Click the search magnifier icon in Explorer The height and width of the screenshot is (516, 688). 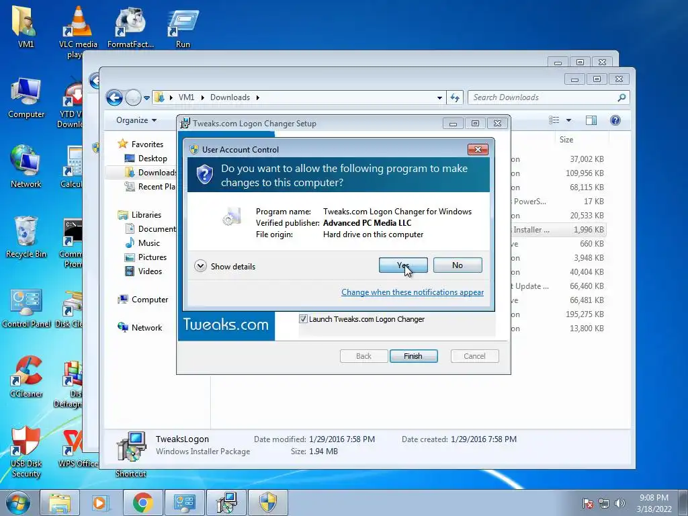coord(621,97)
